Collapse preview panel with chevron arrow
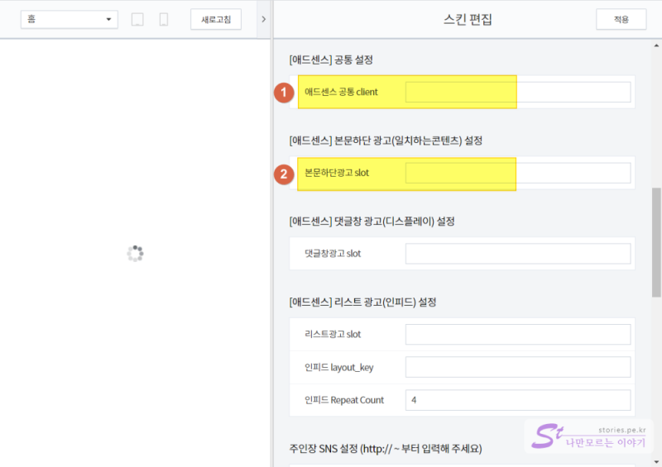 click(263, 19)
